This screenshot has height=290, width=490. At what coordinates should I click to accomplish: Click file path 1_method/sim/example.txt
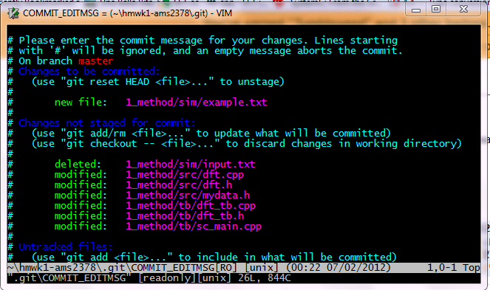click(197, 103)
